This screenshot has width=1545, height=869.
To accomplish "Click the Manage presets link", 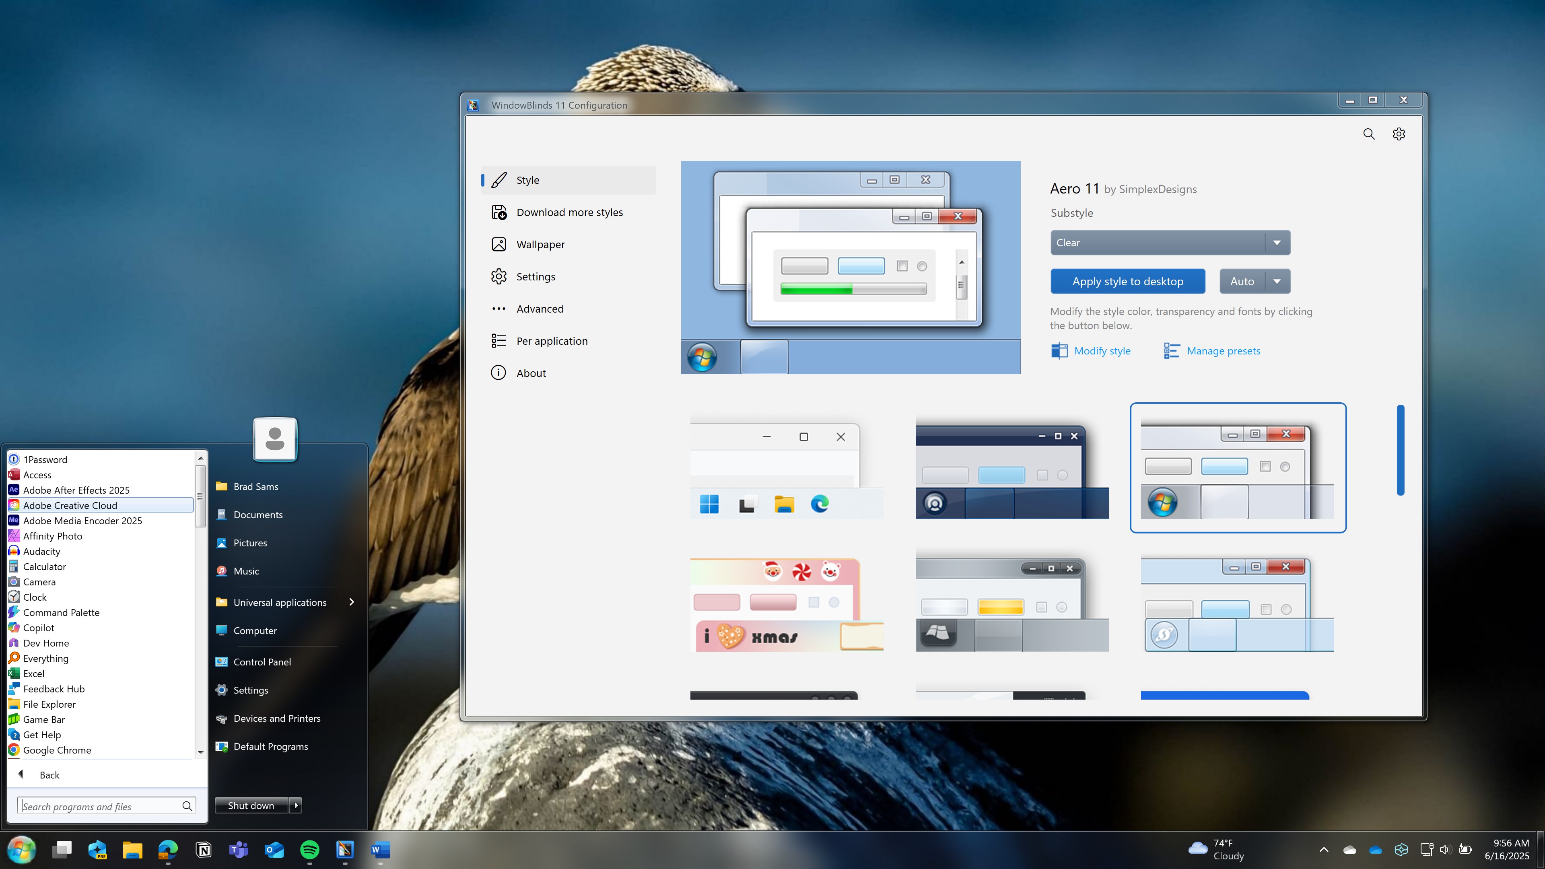I will 1211,351.
